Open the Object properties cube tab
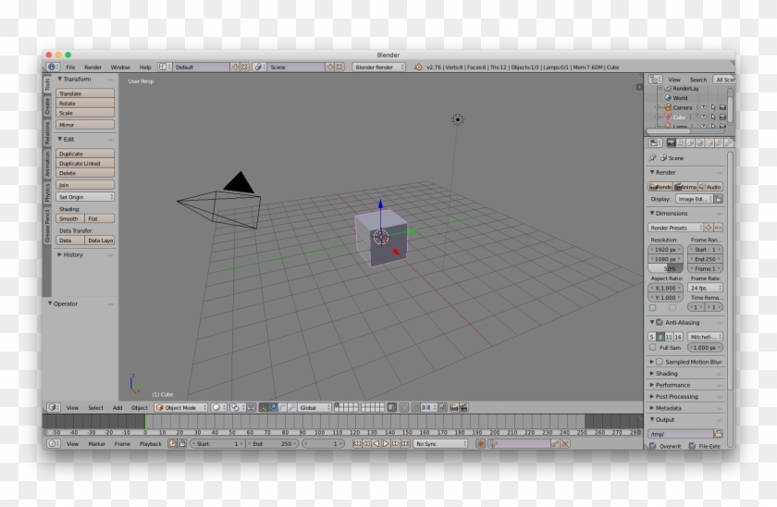The height and width of the screenshot is (507, 777). [x=709, y=142]
